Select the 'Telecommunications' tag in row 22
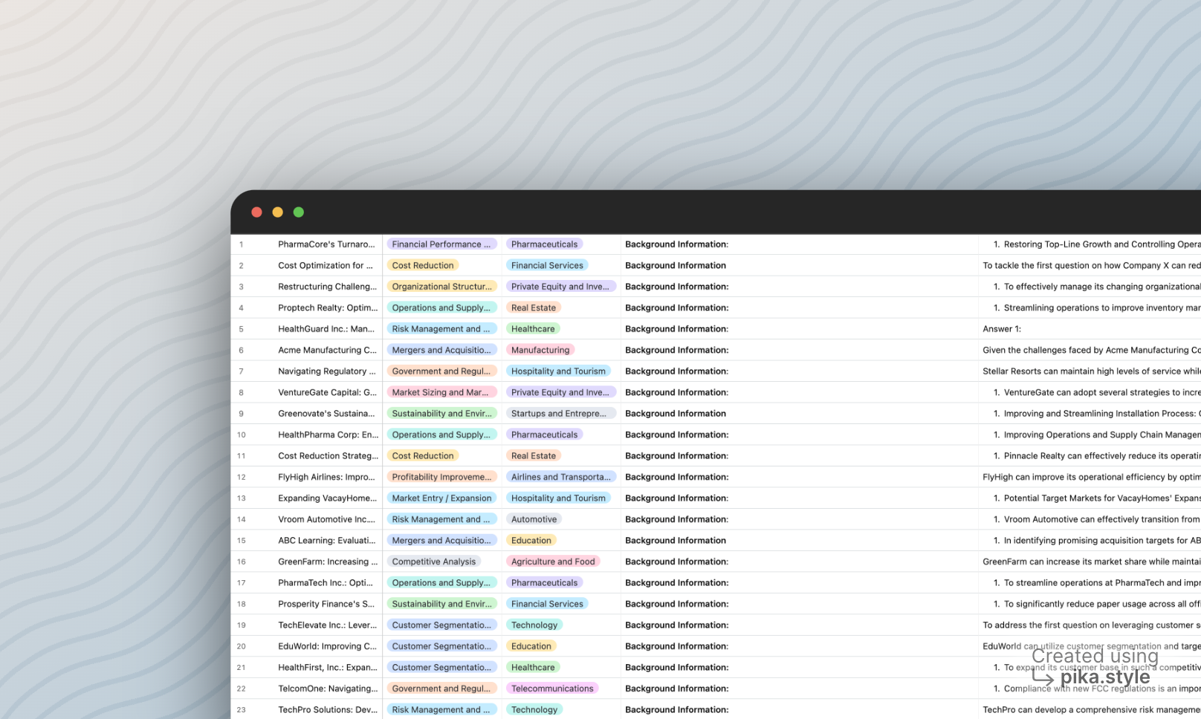The width and height of the screenshot is (1201, 719). point(552,689)
